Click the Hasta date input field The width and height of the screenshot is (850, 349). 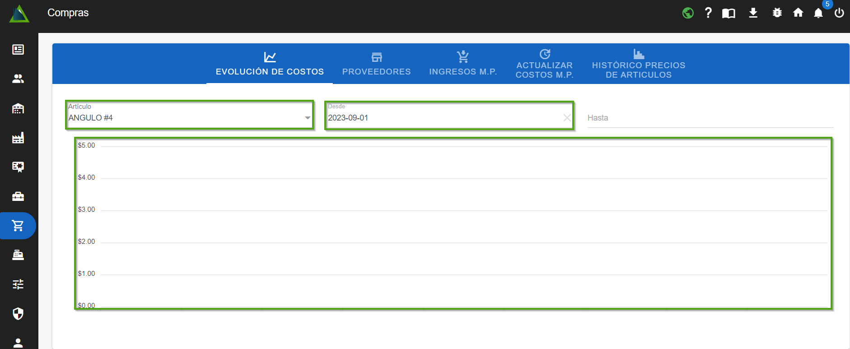[709, 118]
